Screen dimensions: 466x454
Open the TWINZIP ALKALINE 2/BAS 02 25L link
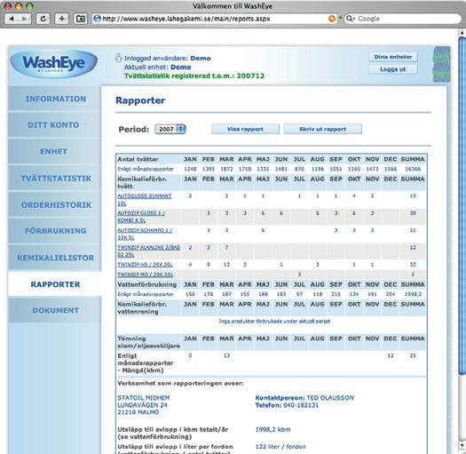coord(148,251)
